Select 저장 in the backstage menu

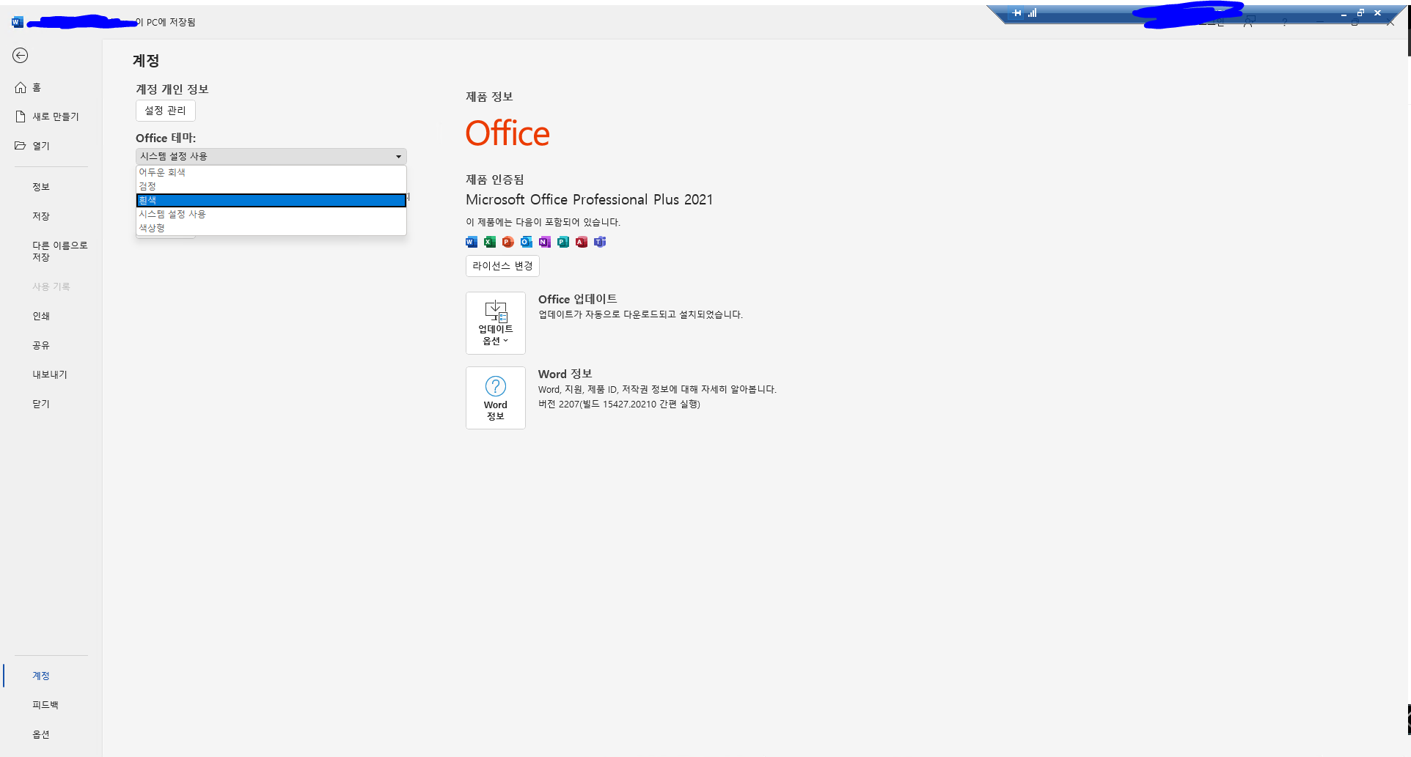tap(41, 216)
